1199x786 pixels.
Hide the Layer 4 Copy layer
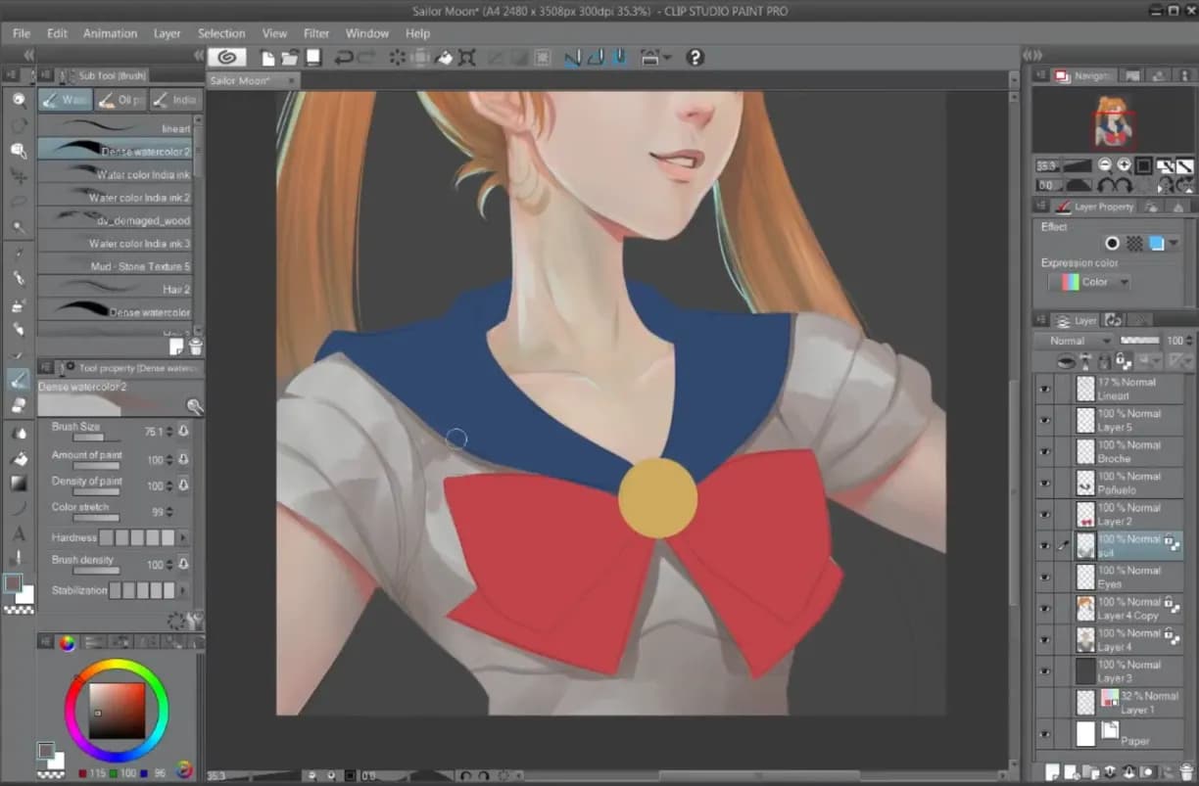click(x=1044, y=608)
